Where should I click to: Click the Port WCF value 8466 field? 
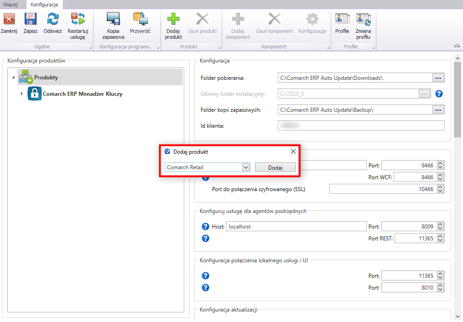(x=416, y=177)
